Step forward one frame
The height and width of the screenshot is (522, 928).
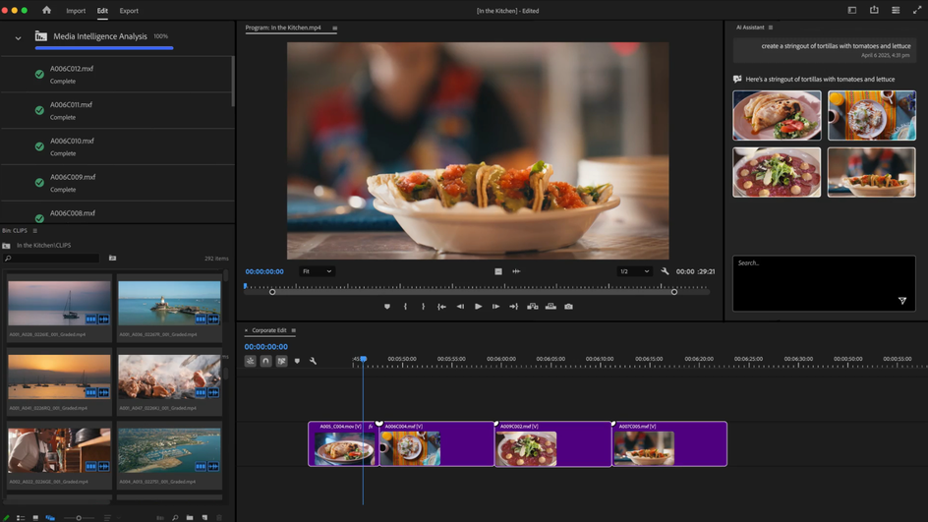pos(496,307)
